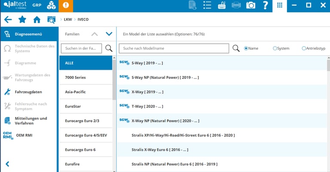Open the Diagnosemenü menu item
The image size is (330, 172).
pos(30,34)
